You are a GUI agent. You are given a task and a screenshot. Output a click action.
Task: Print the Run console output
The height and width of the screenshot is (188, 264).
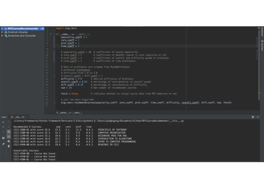pyautogui.click(x=9, y=141)
